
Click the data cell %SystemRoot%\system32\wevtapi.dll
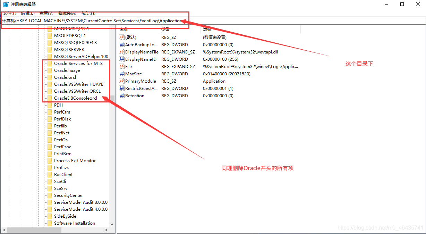240,52
